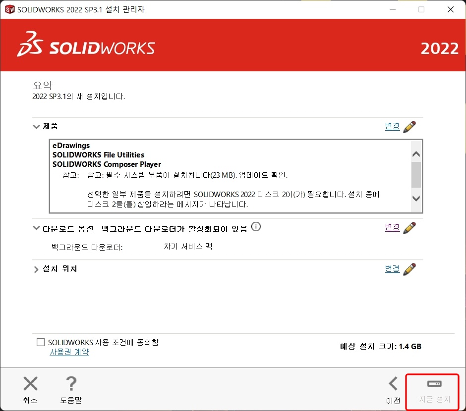This screenshot has height=411, width=466.
Task: Click the product list scroll up arrow
Action: pos(416,154)
